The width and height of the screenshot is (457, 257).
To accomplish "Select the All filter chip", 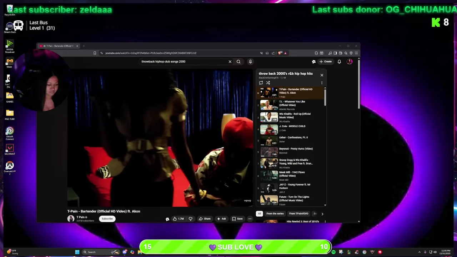I will point(259,214).
